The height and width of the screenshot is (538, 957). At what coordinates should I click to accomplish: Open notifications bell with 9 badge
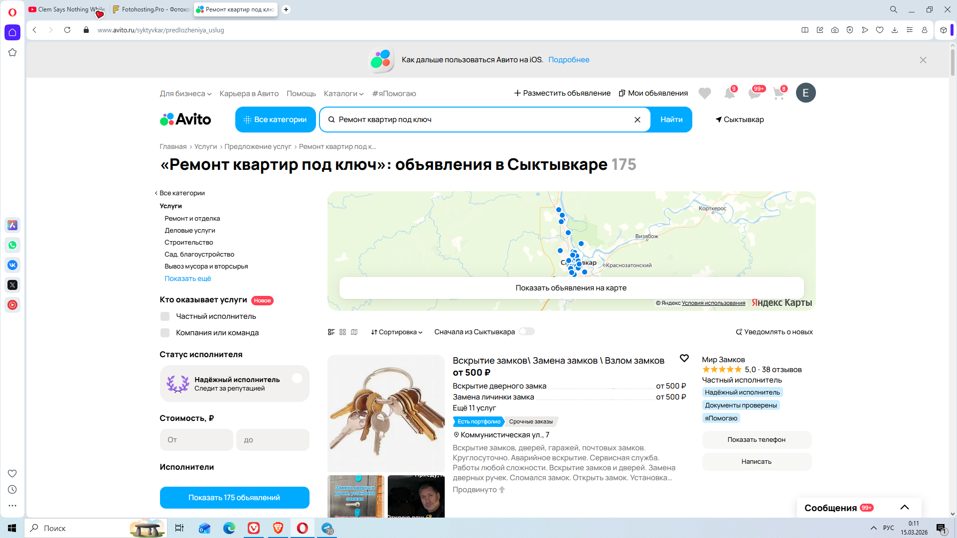pos(730,93)
